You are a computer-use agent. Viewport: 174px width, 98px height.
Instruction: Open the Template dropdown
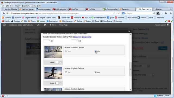144,75
